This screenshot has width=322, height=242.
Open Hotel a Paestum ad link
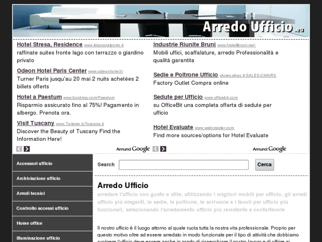tap(39, 97)
